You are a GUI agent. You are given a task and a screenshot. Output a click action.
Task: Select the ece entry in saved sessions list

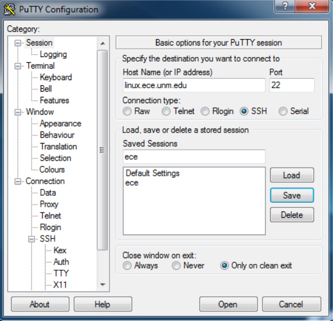pyautogui.click(x=132, y=183)
